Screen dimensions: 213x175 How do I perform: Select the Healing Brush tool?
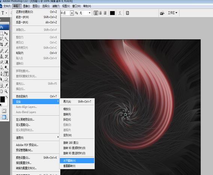point(2,51)
